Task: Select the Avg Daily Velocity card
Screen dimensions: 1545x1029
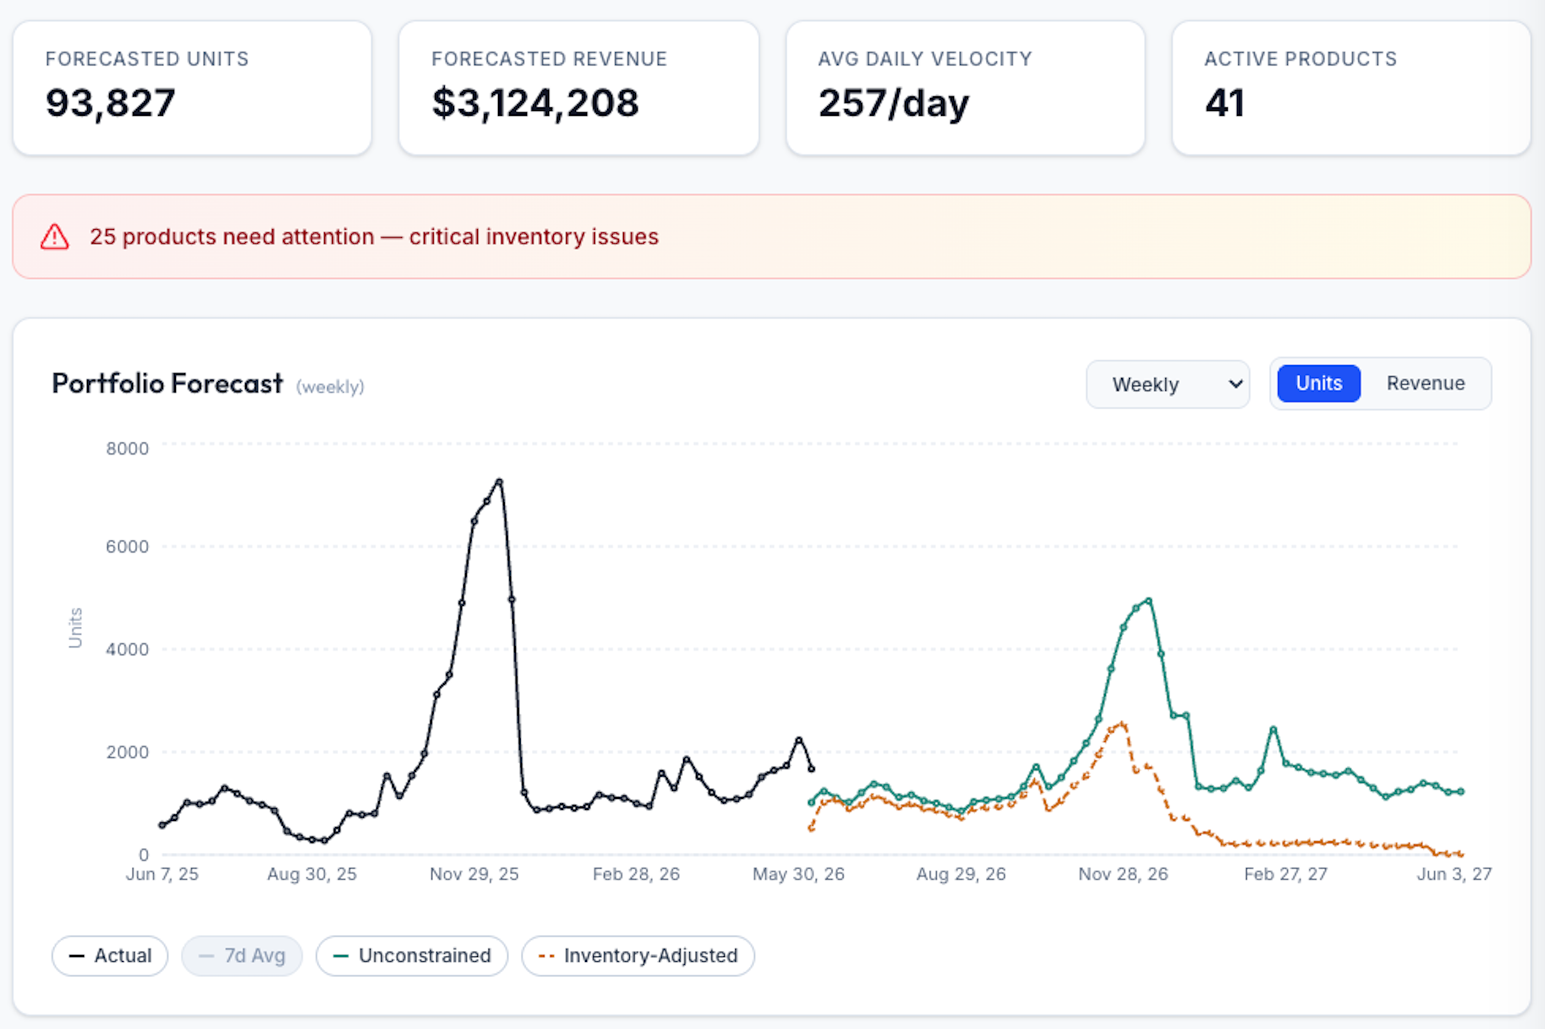Action: (965, 88)
